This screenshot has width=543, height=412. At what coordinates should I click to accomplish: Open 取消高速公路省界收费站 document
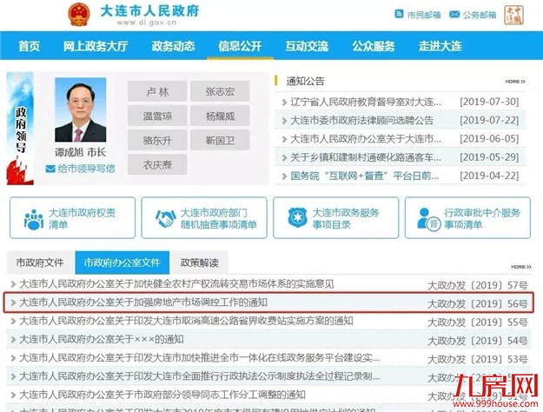pyautogui.click(x=186, y=321)
